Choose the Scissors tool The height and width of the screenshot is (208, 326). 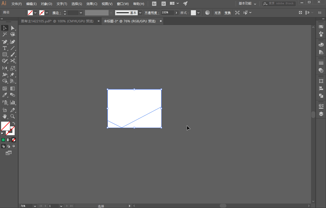click(x=13, y=61)
